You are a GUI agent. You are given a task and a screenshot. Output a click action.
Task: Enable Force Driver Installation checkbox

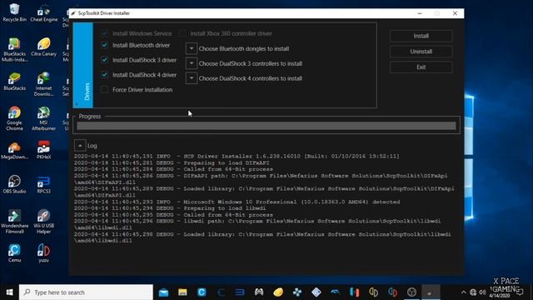click(x=104, y=90)
